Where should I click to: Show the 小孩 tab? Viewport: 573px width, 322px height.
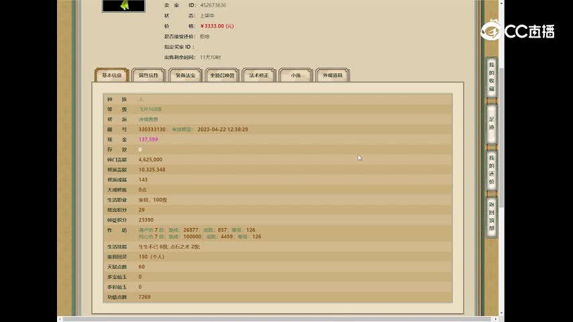click(x=295, y=76)
